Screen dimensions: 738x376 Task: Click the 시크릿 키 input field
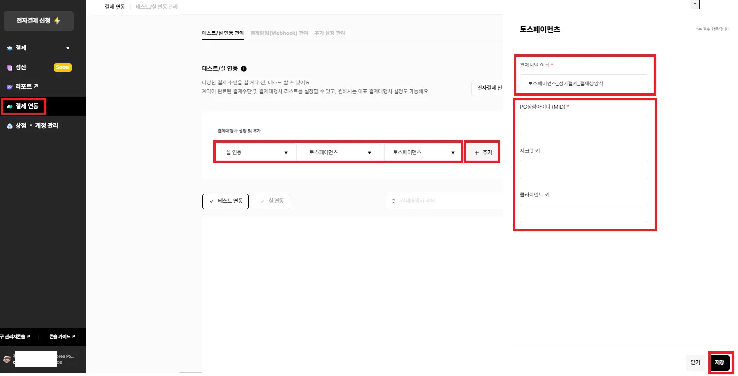(584, 169)
